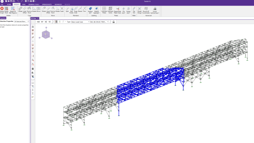Image resolution: width=254 pixels, height=143 pixels.
Task: Run Degenerate Plate Check
Action: click(117, 10)
